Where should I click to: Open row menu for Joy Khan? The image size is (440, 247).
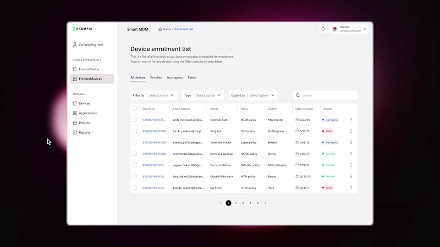[x=351, y=188]
